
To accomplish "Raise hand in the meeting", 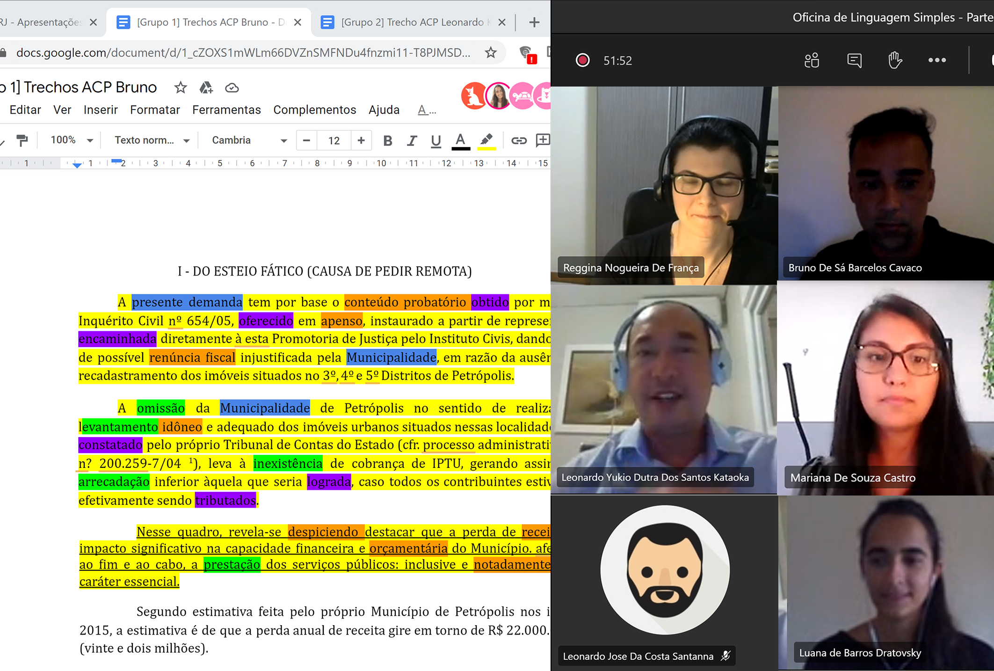I will pos(895,60).
